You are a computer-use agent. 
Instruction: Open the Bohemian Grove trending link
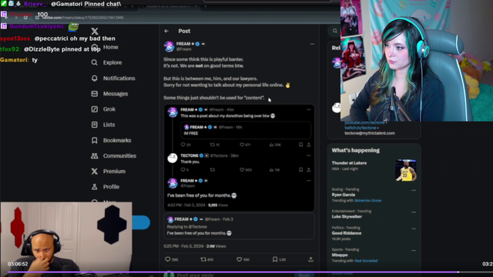pos(368,200)
